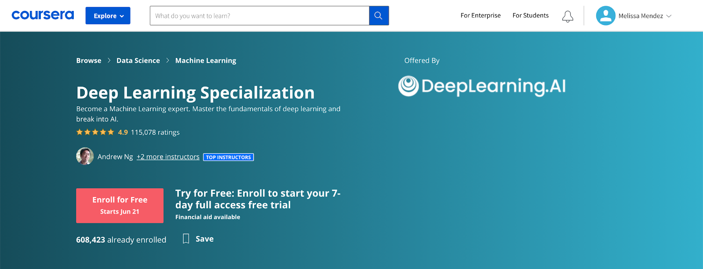Open the Explore dropdown menu
703x269 pixels.
point(108,16)
